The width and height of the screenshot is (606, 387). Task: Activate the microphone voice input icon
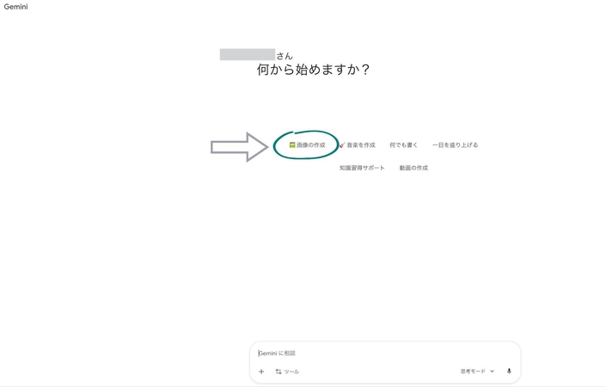click(x=509, y=372)
